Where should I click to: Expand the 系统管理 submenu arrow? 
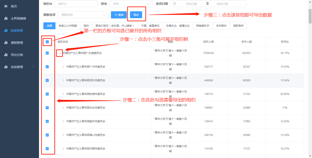pos(34,67)
